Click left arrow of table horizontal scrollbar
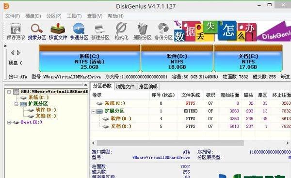This screenshot has width=291, height=178. pyautogui.click(x=94, y=143)
